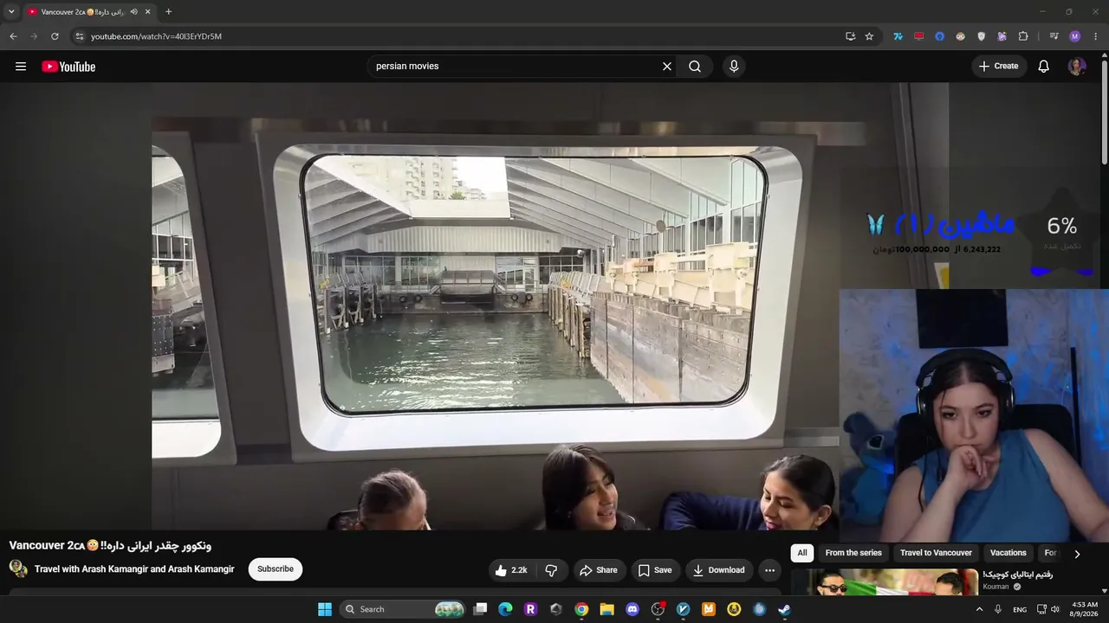Close the Vancouver browser tab

(148, 12)
